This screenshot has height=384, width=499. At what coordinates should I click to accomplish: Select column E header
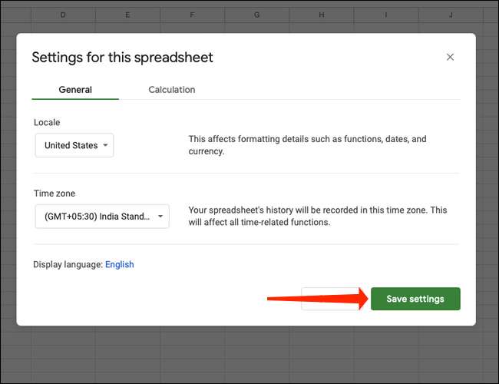pos(127,15)
